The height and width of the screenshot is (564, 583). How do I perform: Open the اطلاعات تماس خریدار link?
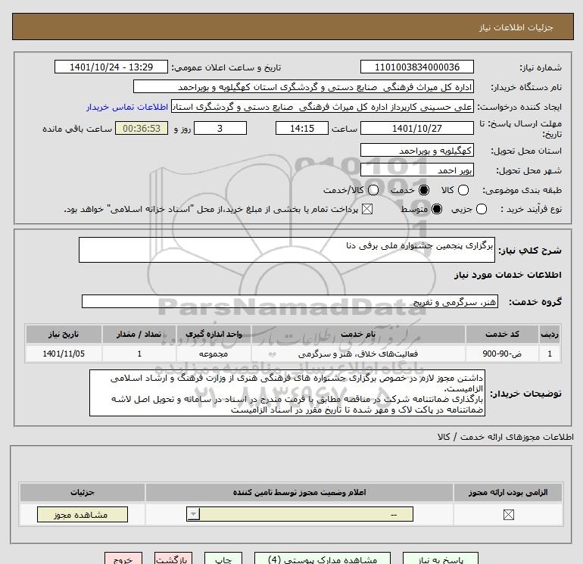(127, 107)
